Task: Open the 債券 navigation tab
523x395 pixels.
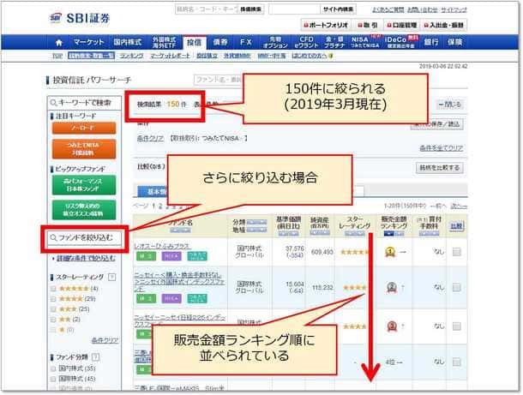Action: click(x=220, y=42)
